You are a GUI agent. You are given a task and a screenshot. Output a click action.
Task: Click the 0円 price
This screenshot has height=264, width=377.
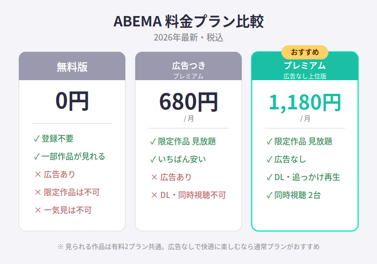click(72, 101)
